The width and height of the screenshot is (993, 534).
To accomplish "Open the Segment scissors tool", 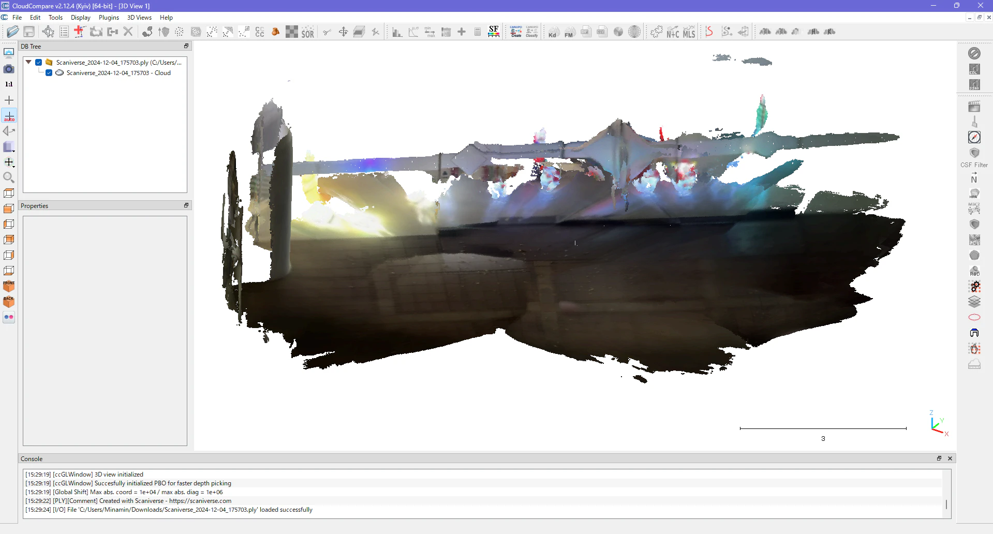I will (327, 32).
